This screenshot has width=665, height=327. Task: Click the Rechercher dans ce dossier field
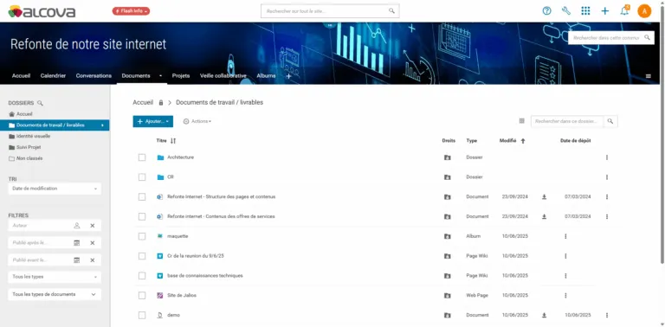click(567, 121)
